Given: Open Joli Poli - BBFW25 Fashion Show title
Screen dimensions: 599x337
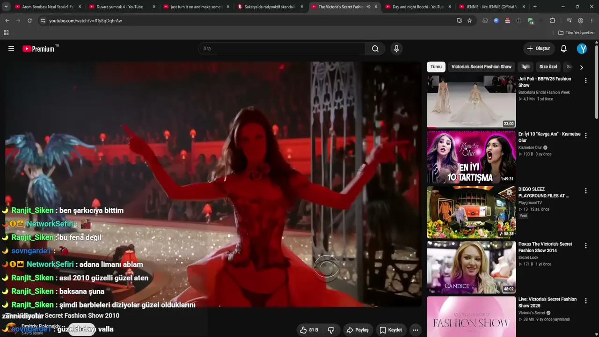Looking at the screenshot, I should pyautogui.click(x=545, y=82).
